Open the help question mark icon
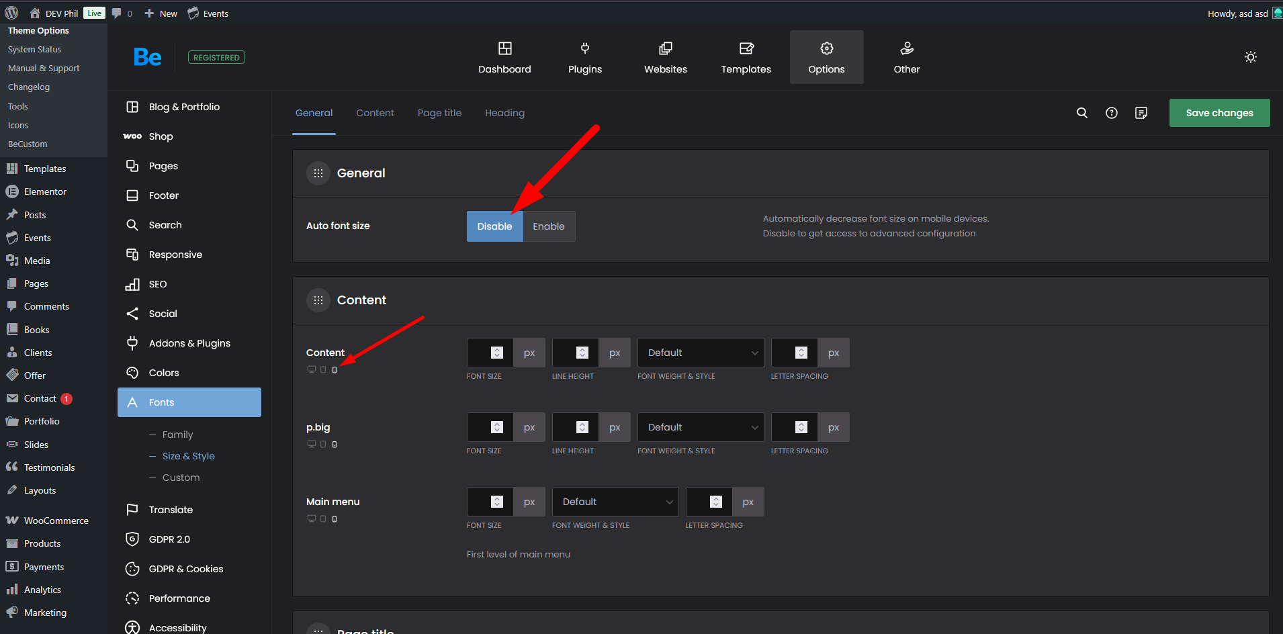 [x=1111, y=113]
